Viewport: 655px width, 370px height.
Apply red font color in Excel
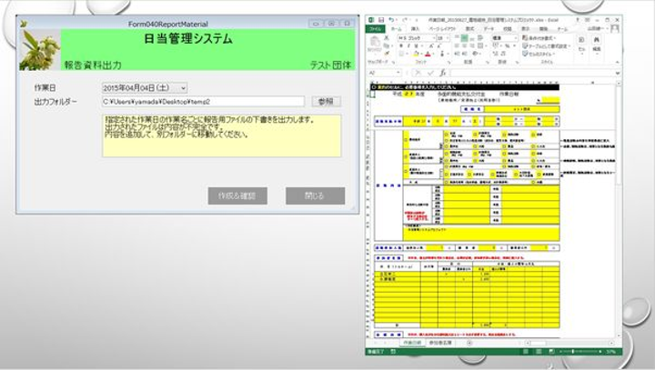[x=428, y=54]
